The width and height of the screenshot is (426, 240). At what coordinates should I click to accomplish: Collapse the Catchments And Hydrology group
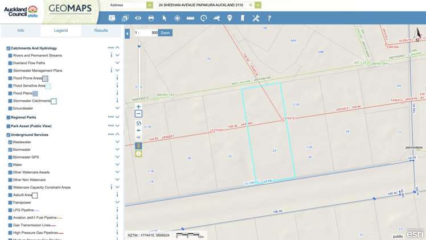(x=117, y=48)
